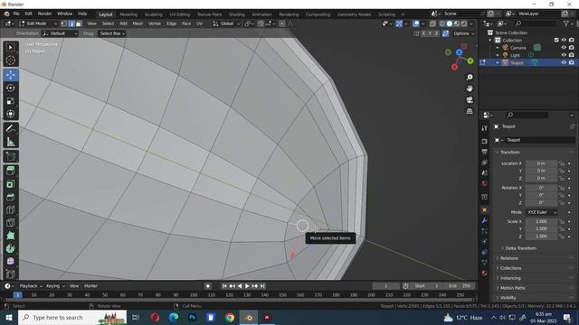Open the Options dropdown

(x=464, y=33)
